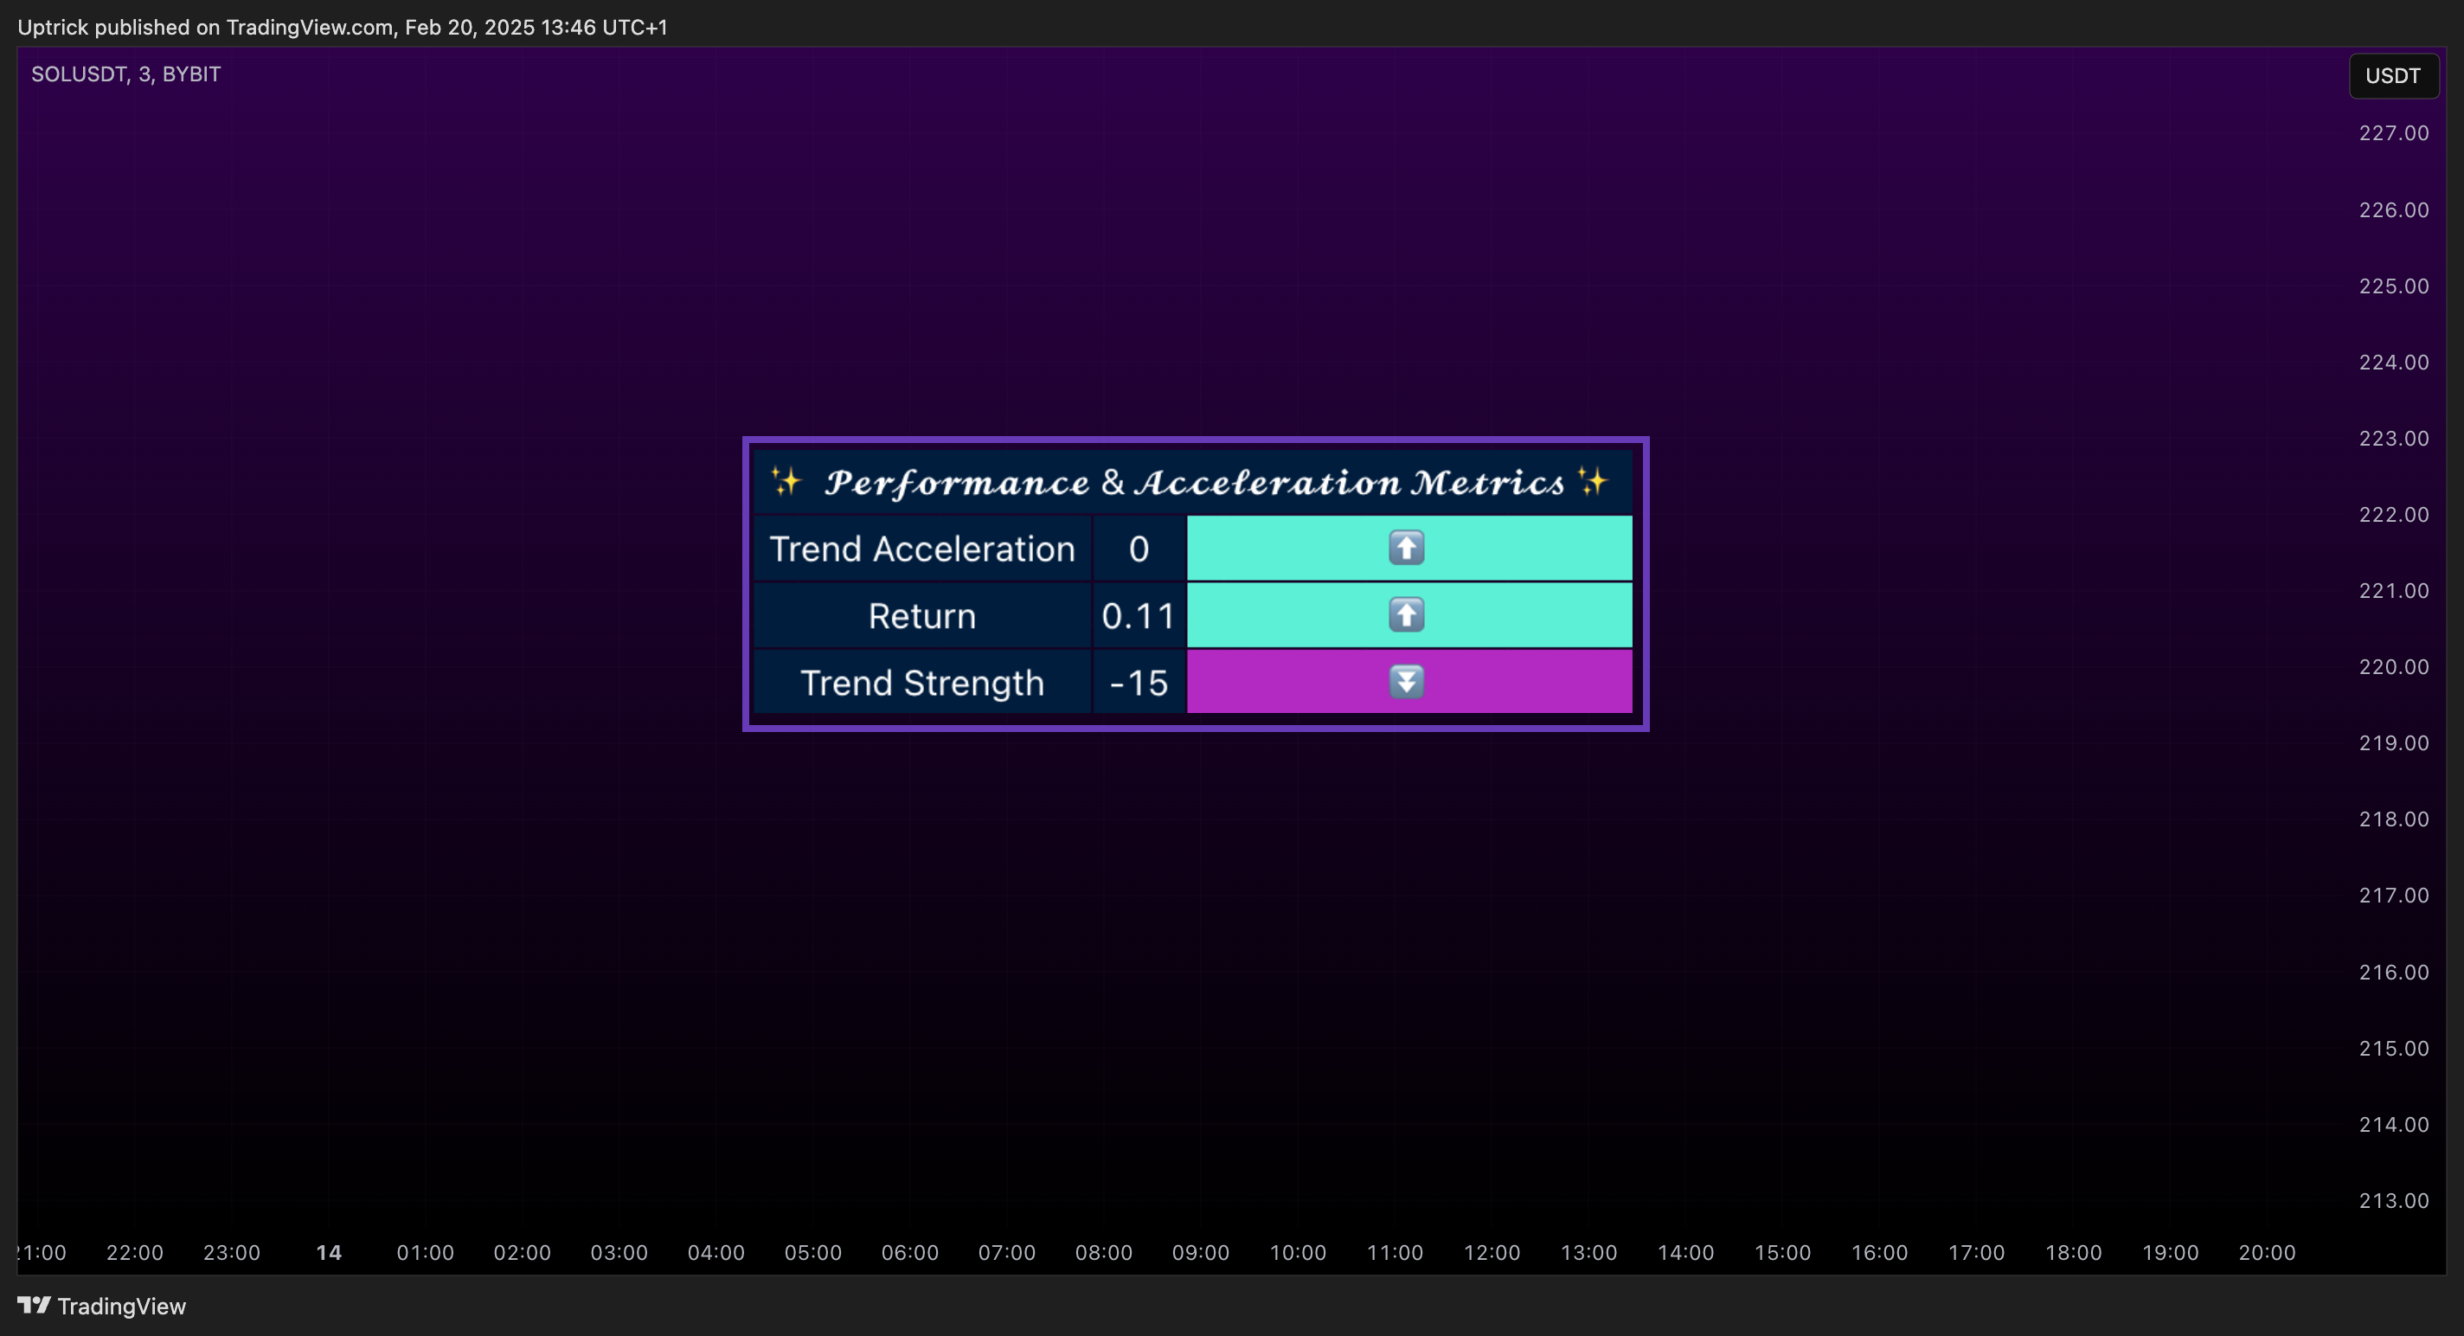Click the published header text at top
The image size is (2464, 1336).
coord(343,27)
